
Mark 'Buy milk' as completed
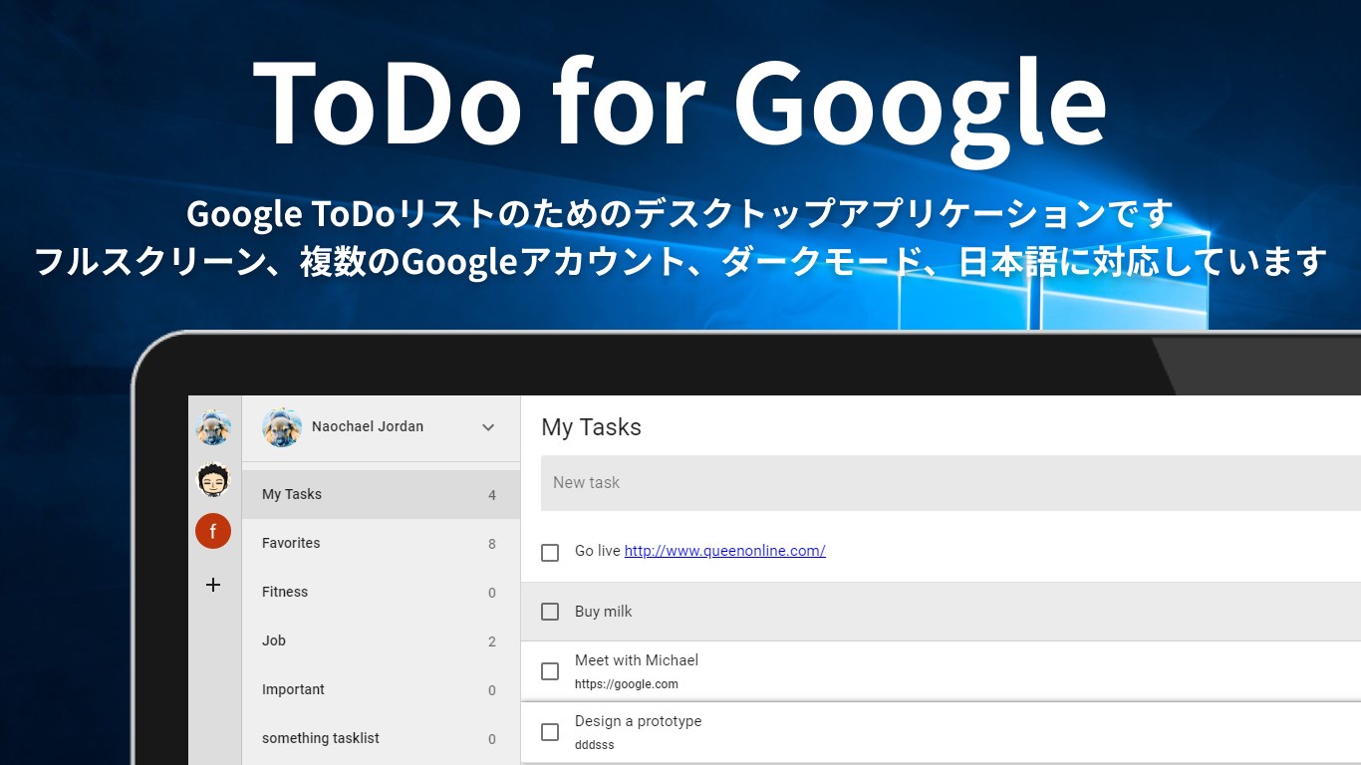click(x=550, y=612)
